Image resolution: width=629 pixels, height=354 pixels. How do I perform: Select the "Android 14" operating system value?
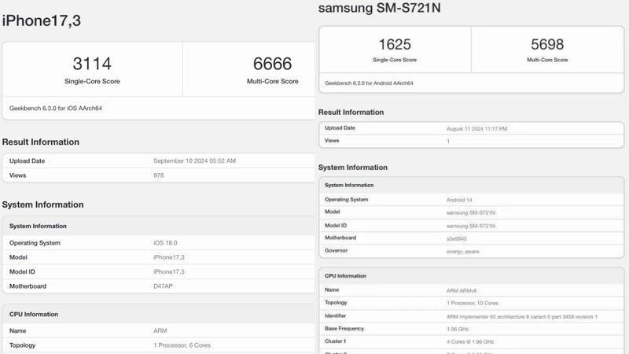click(x=459, y=200)
